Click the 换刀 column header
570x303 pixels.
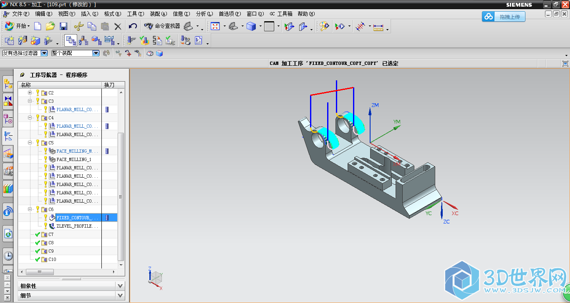click(109, 85)
